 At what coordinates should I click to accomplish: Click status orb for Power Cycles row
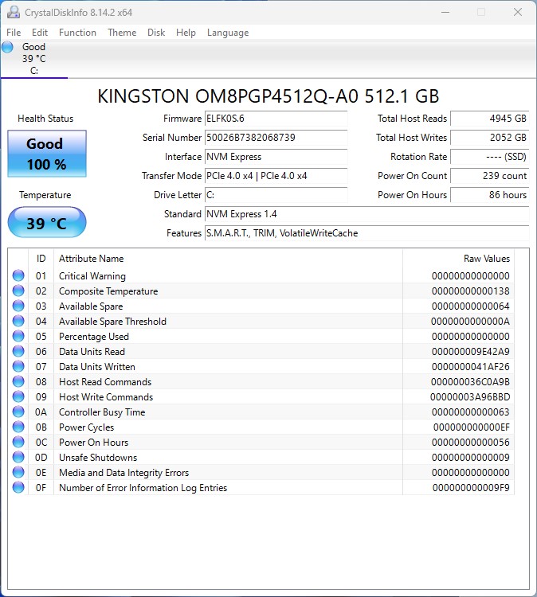pos(18,427)
